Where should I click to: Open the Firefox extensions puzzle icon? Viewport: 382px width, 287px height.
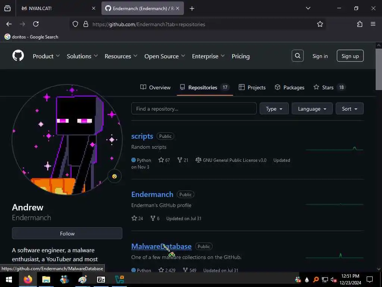[x=360, y=24]
